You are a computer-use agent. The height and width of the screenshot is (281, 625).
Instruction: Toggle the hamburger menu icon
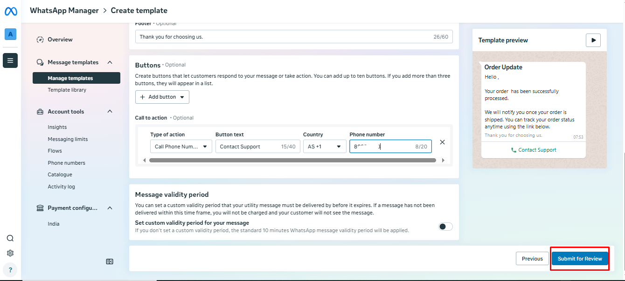coord(10,60)
